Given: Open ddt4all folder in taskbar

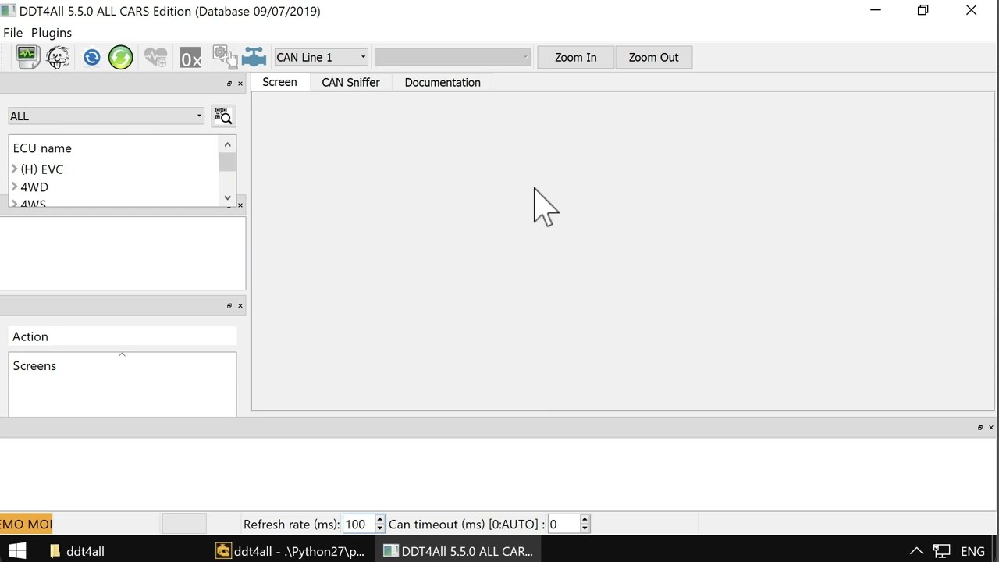Looking at the screenshot, I should click(x=78, y=551).
